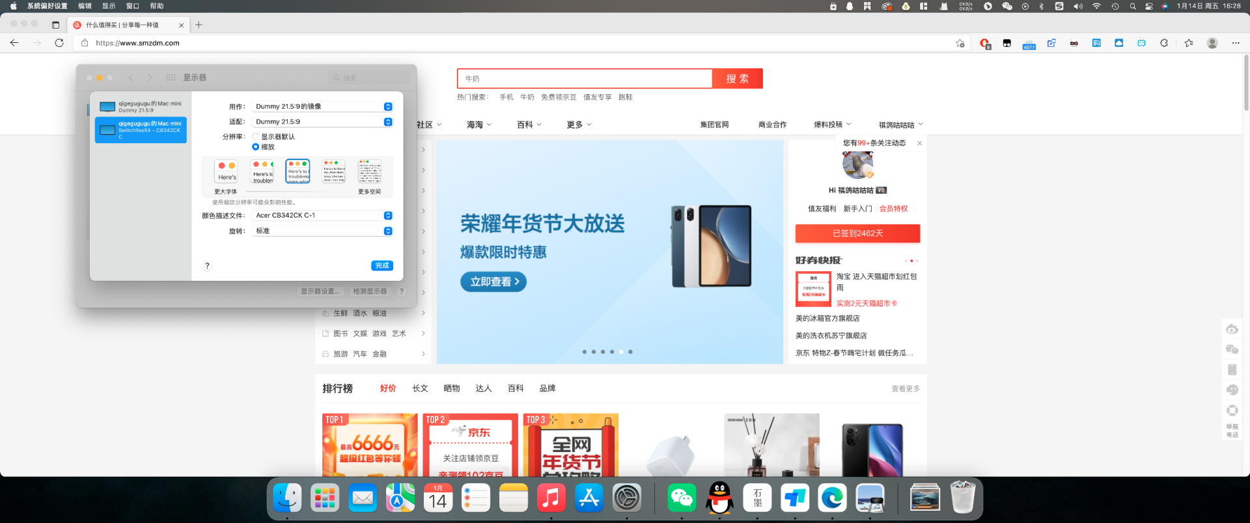Select Dummy 21.5:9 display in sidebar

[141, 107]
